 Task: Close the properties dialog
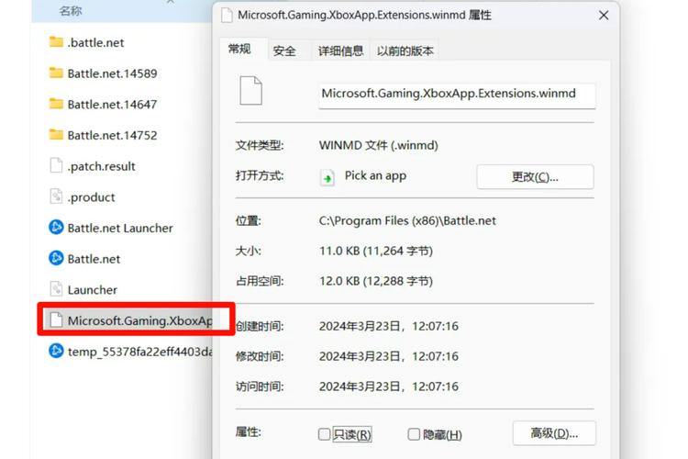[604, 16]
